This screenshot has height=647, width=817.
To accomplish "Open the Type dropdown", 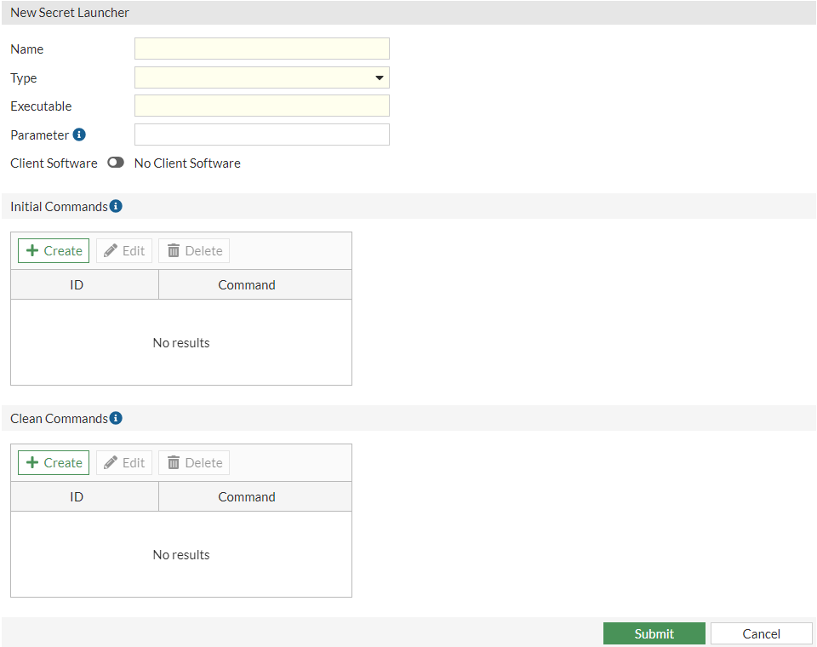I will tap(262, 77).
